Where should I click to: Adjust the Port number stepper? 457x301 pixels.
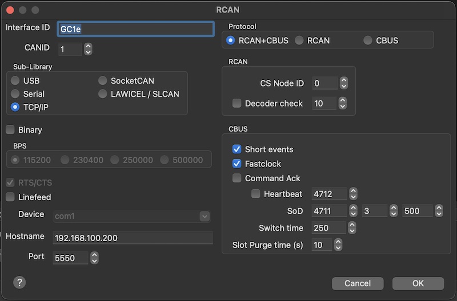(x=94, y=258)
